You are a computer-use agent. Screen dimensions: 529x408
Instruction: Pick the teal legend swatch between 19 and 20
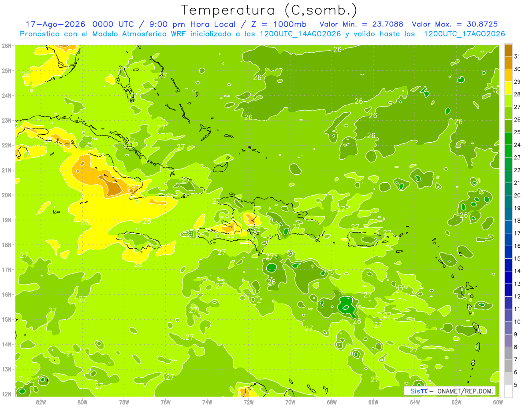point(508,202)
